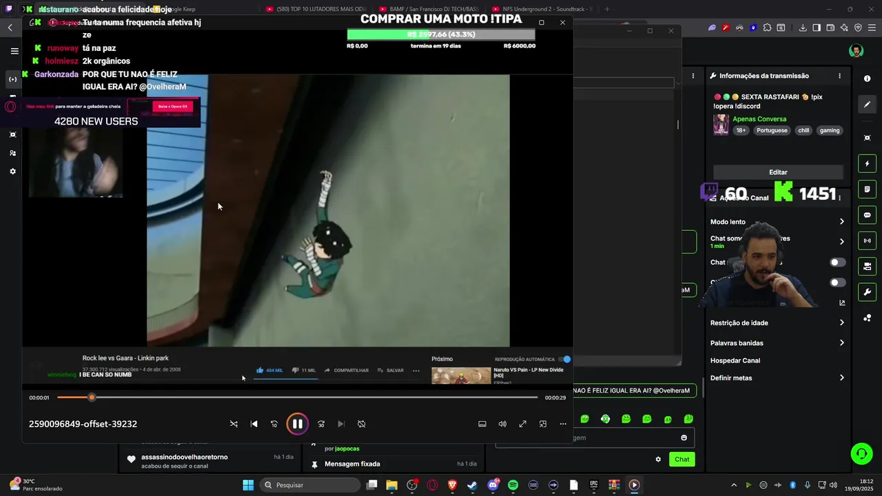Open subtitles and captions menu in player
Image resolution: width=882 pixels, height=496 pixels.
click(482, 424)
